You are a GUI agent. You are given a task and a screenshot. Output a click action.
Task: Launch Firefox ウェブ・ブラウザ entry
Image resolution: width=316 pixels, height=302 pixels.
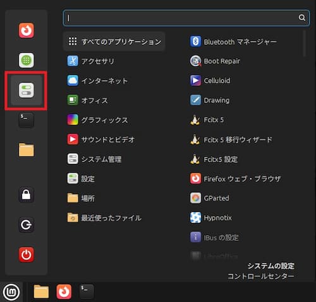tap(235, 178)
